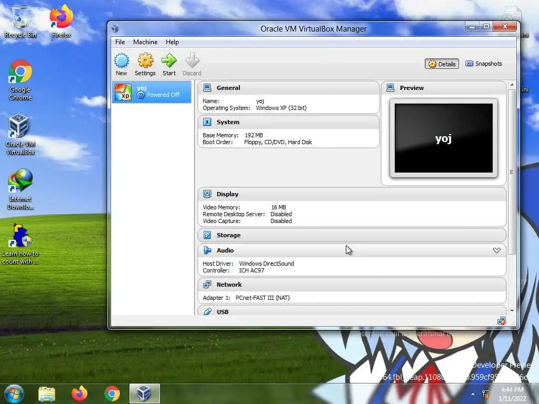Click the 'ICH AC97' controller value

click(x=252, y=271)
